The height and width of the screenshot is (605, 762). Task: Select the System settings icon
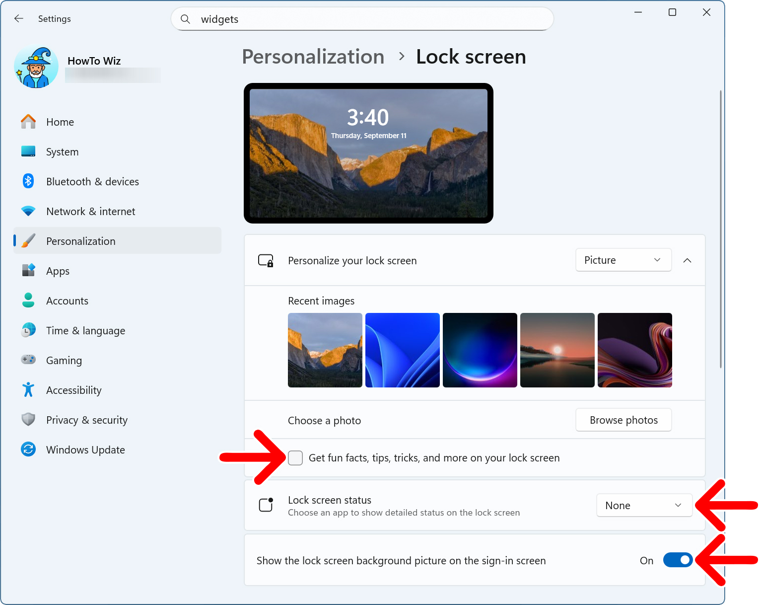click(x=28, y=151)
